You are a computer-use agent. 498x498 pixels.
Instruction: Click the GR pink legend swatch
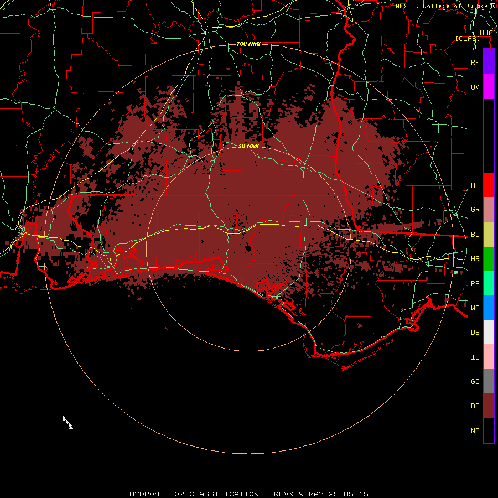point(489,210)
